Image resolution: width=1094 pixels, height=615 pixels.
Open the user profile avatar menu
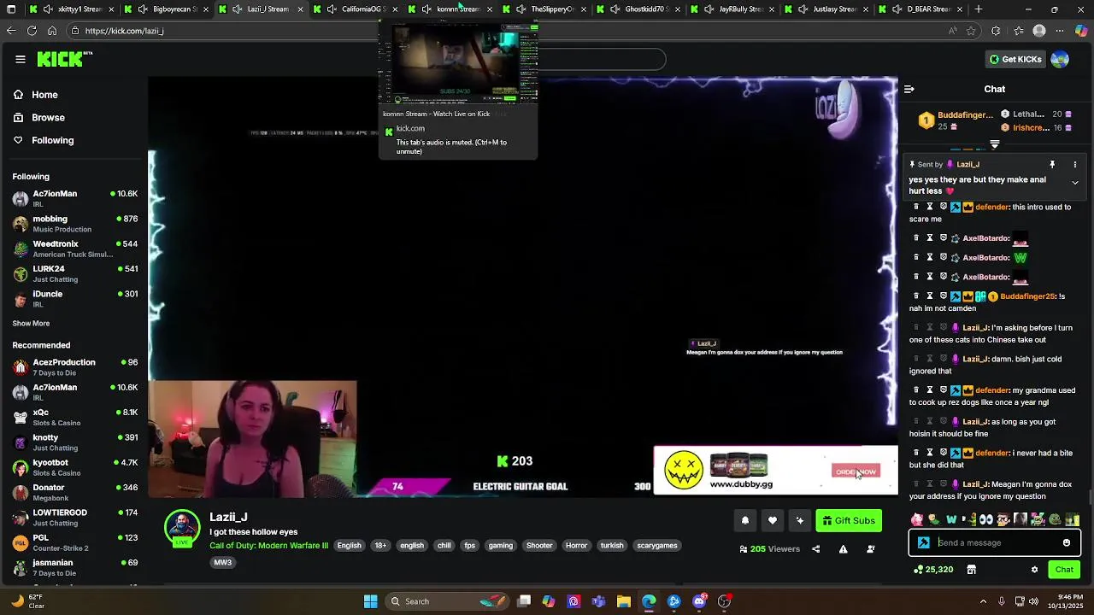(x=1060, y=59)
